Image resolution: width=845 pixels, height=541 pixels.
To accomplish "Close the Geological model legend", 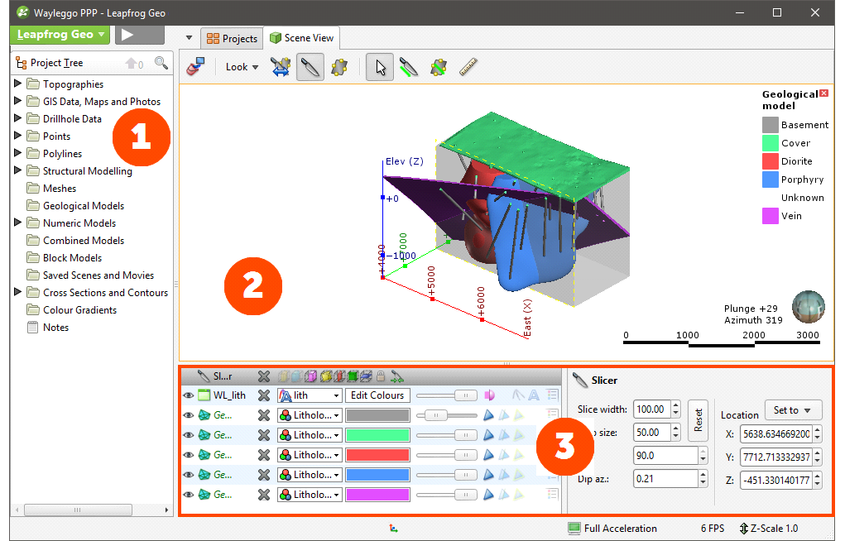I will (824, 93).
